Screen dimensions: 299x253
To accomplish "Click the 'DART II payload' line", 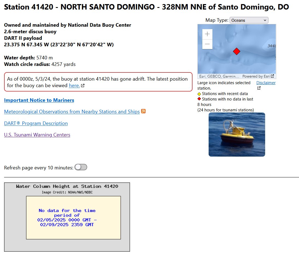I will coord(23,38).
